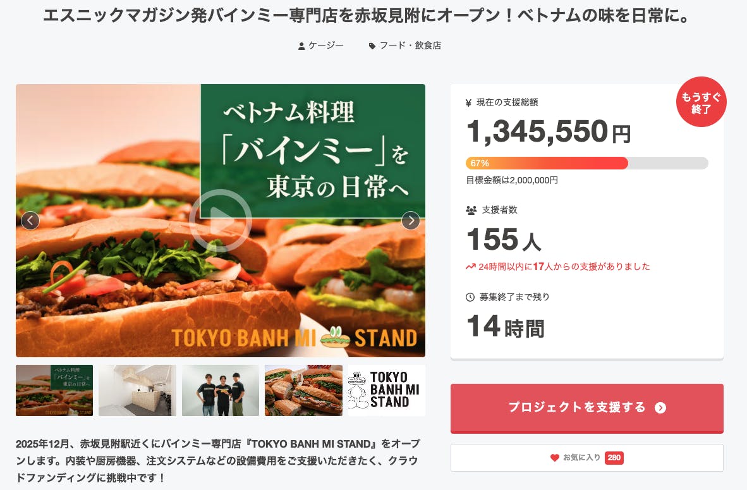Click the tag icon beside フード・飲食店
This screenshot has height=490, width=747.
[372, 46]
